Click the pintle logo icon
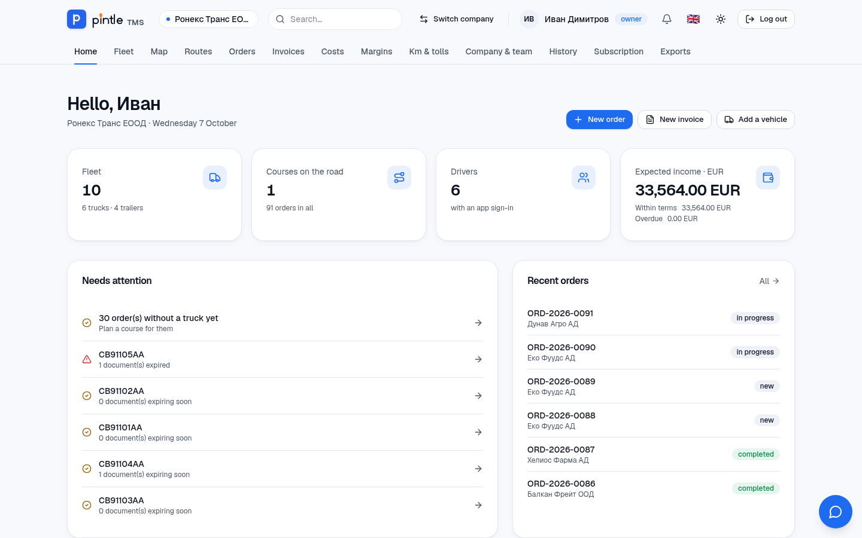 tap(77, 19)
